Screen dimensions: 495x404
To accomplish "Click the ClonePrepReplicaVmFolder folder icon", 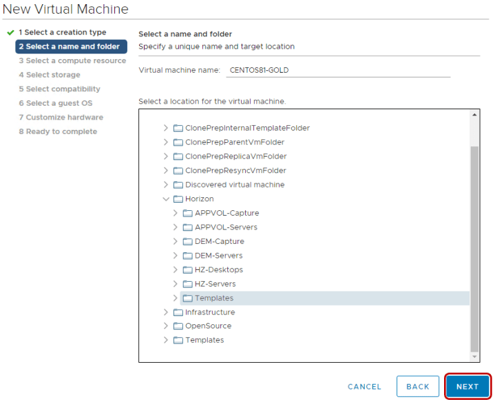I will 178,157.
